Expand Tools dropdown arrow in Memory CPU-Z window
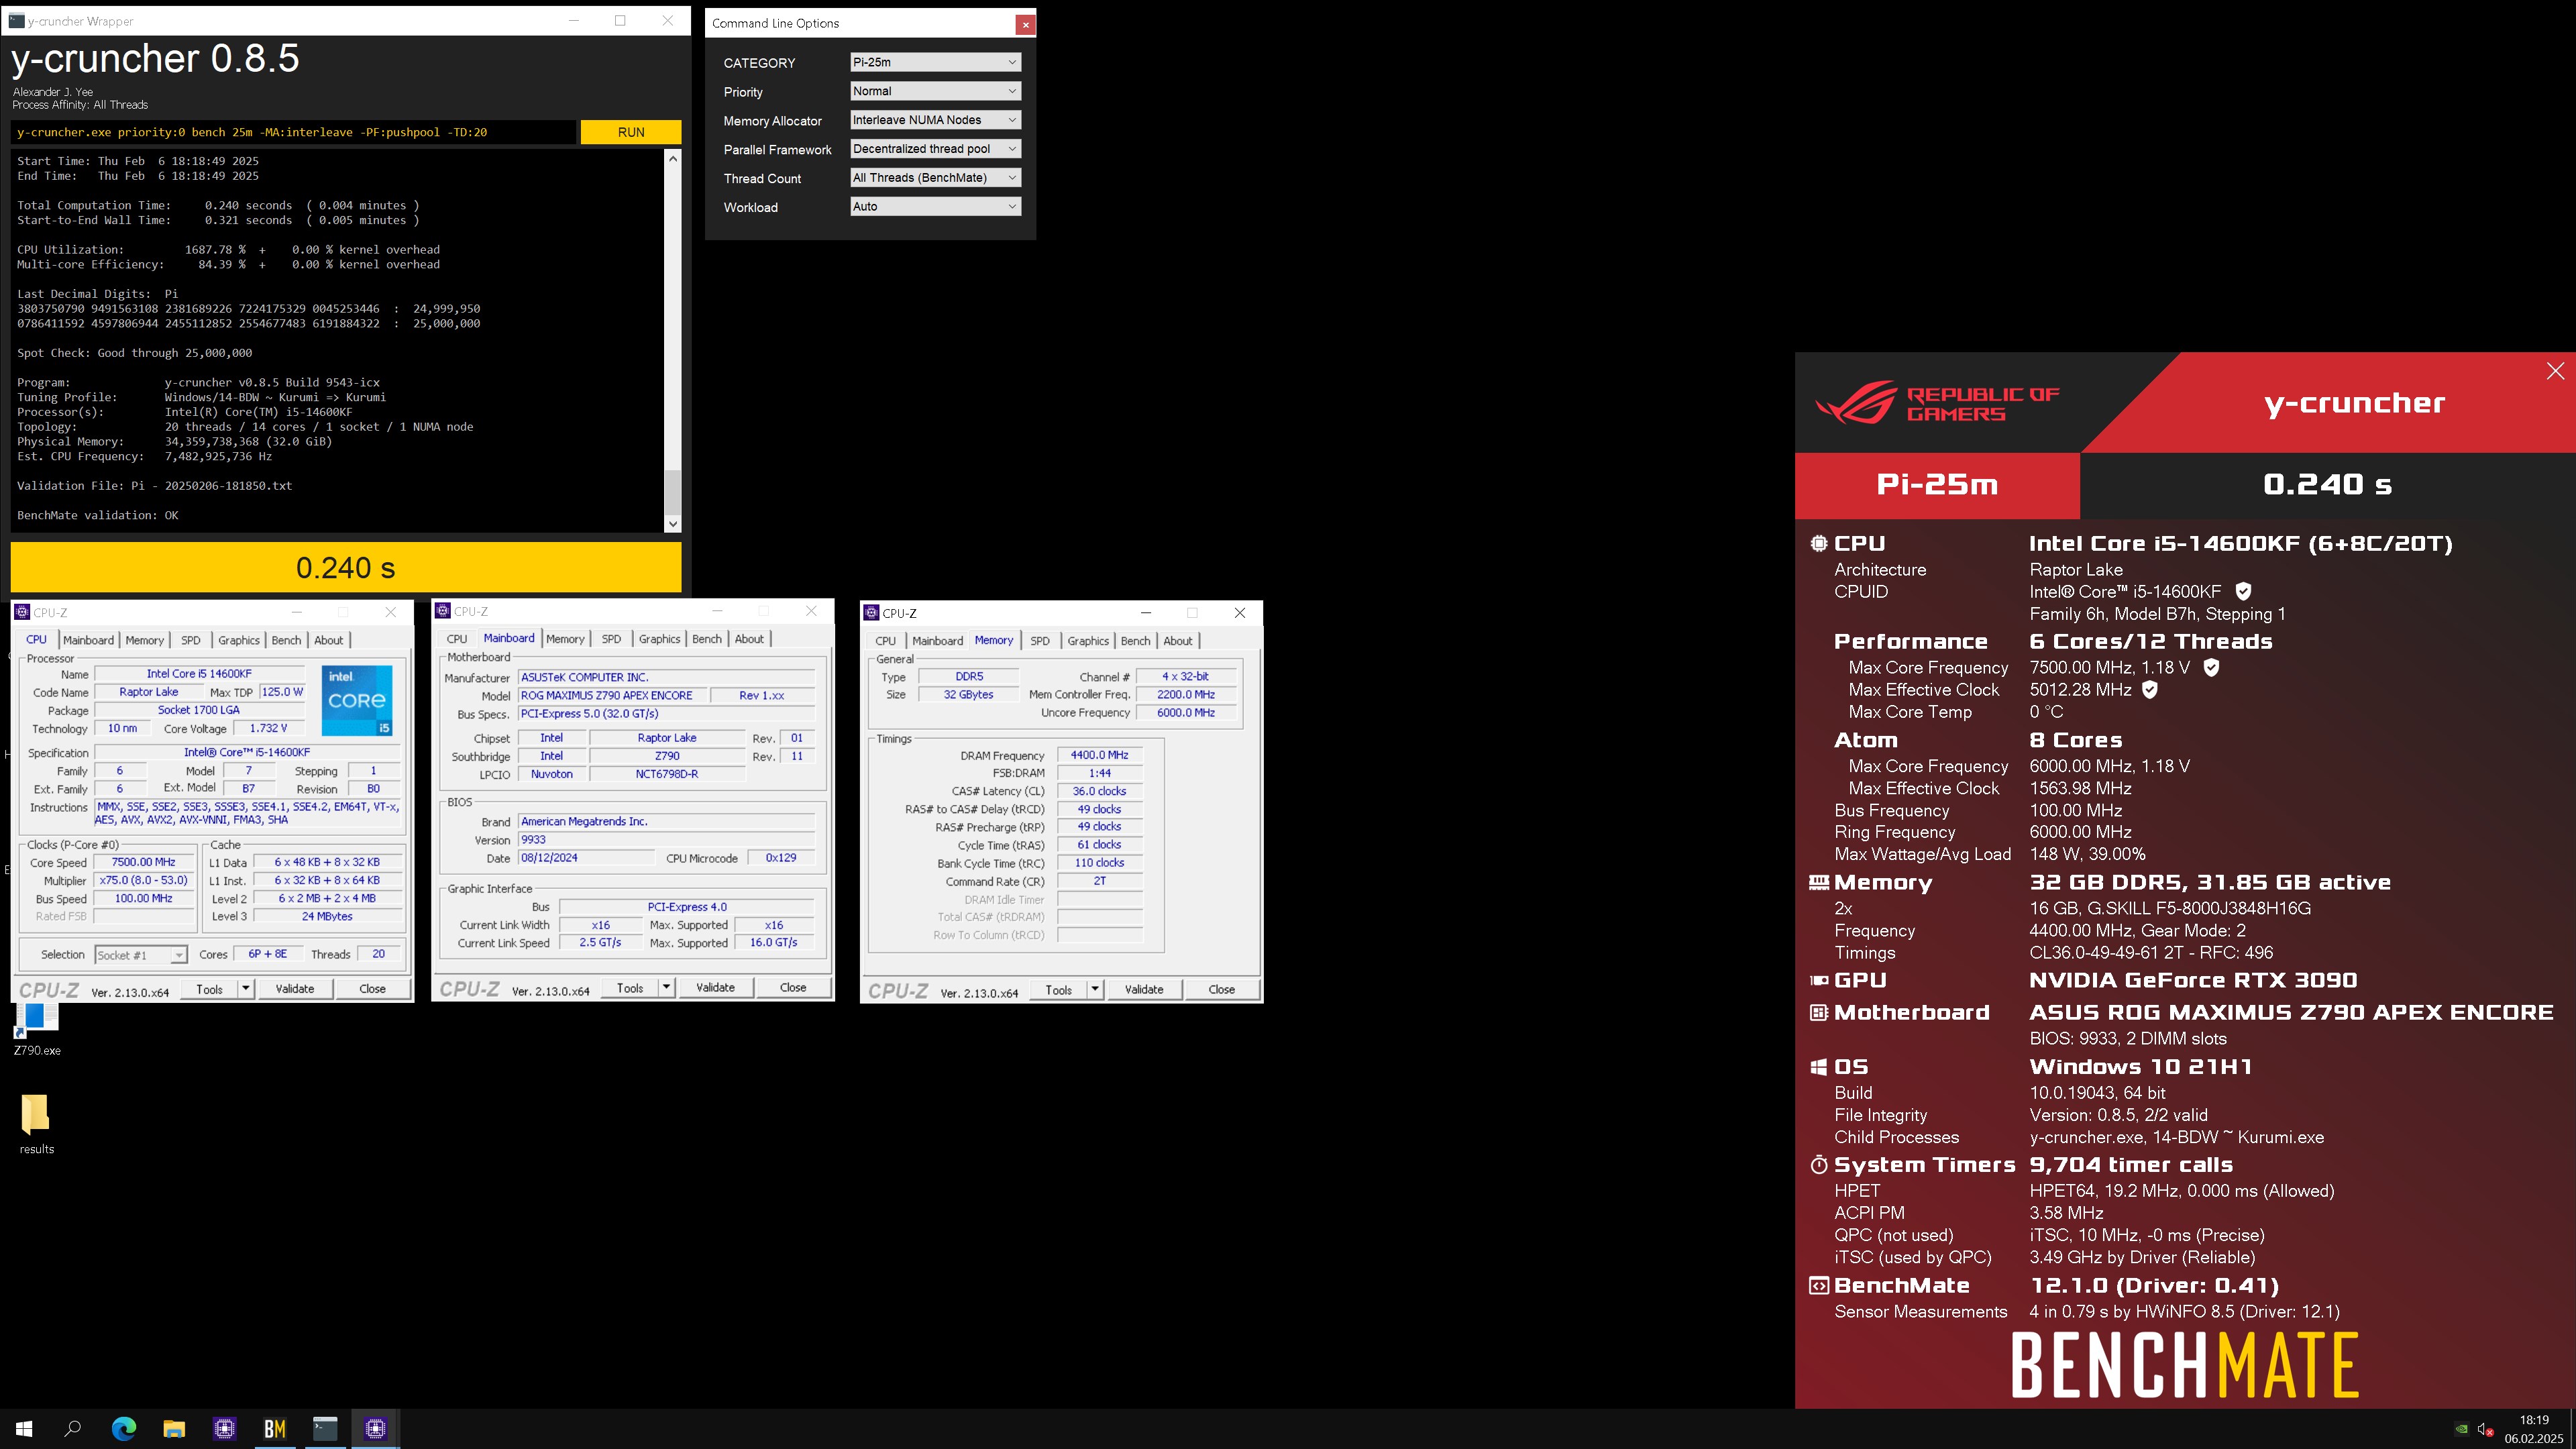 pos(1095,990)
